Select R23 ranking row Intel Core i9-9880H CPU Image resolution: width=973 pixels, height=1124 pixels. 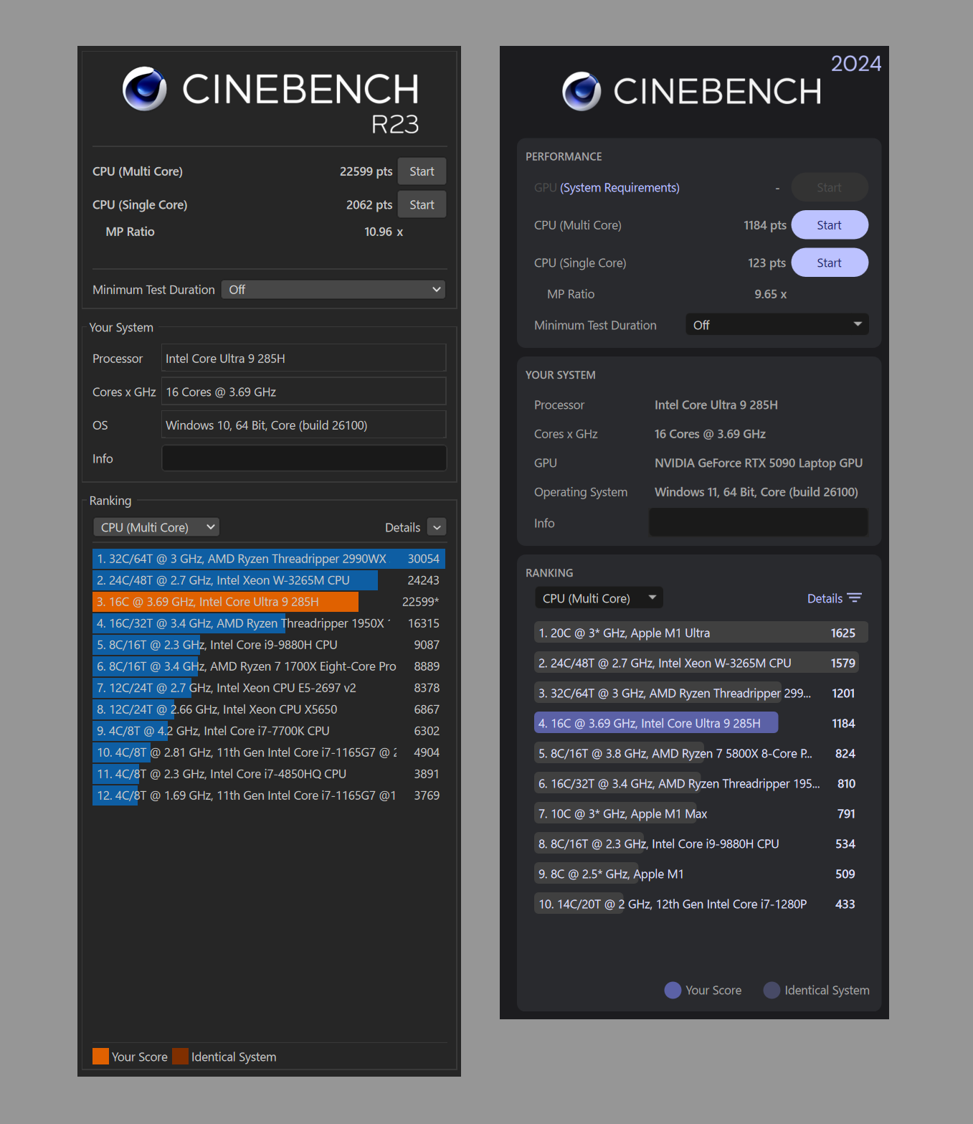tap(269, 645)
